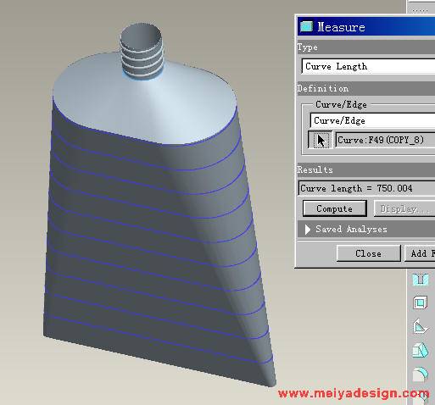Click the Compute button

tap(335, 208)
